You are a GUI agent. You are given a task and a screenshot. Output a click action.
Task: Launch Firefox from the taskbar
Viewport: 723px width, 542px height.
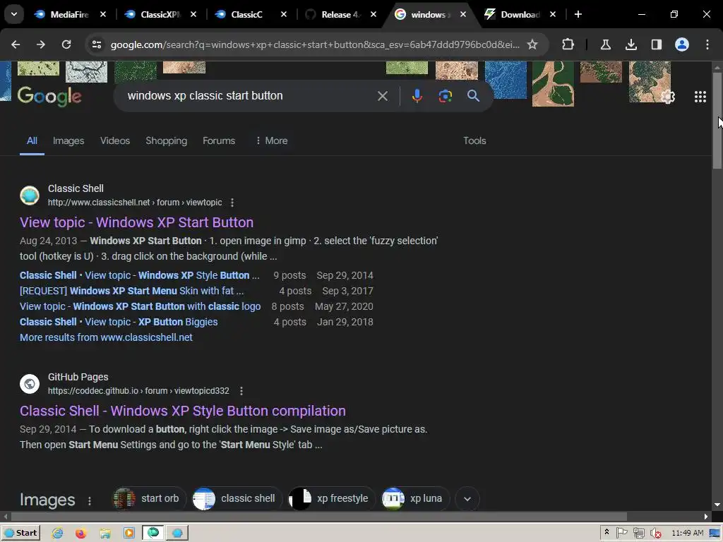81,534
